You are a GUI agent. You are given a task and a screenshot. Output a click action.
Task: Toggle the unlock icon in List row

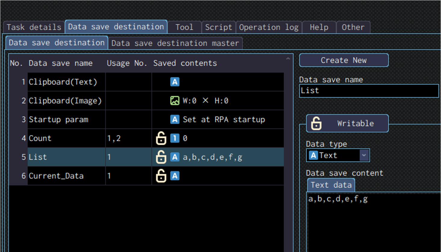[x=161, y=157]
